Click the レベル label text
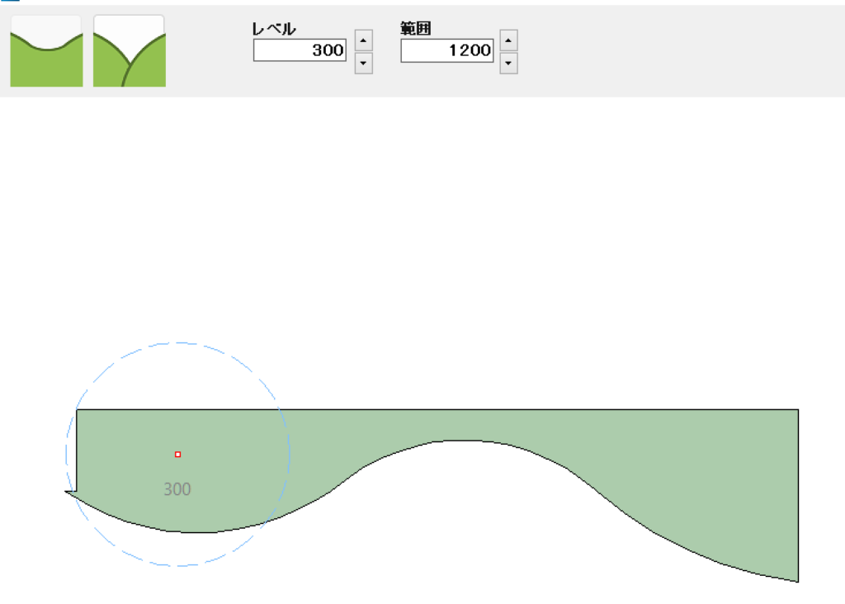Screen dimensions: 845x604 (274, 29)
